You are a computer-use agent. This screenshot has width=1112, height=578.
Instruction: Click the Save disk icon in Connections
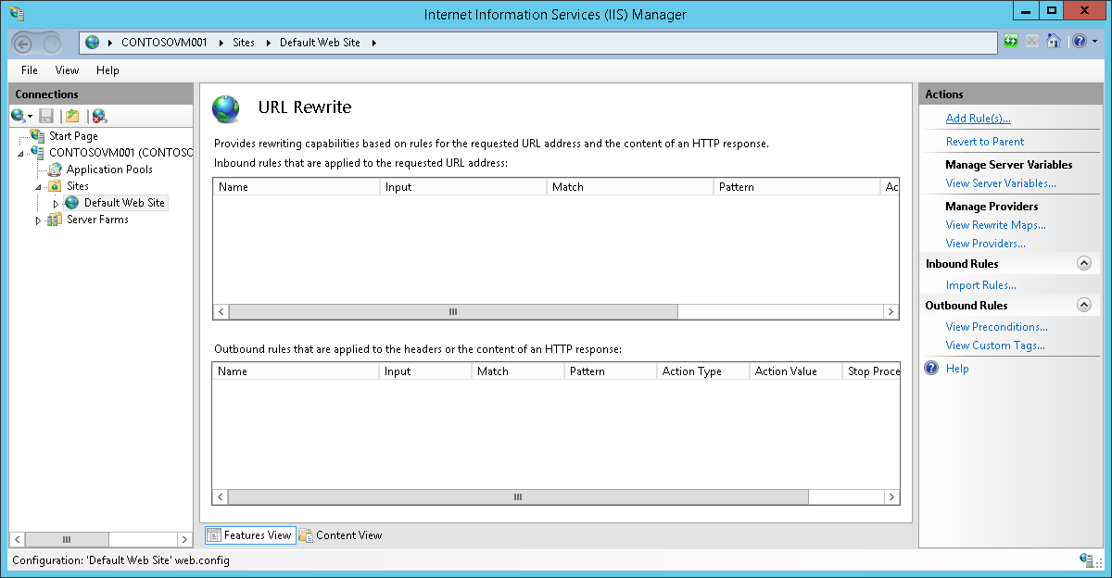pyautogui.click(x=46, y=116)
